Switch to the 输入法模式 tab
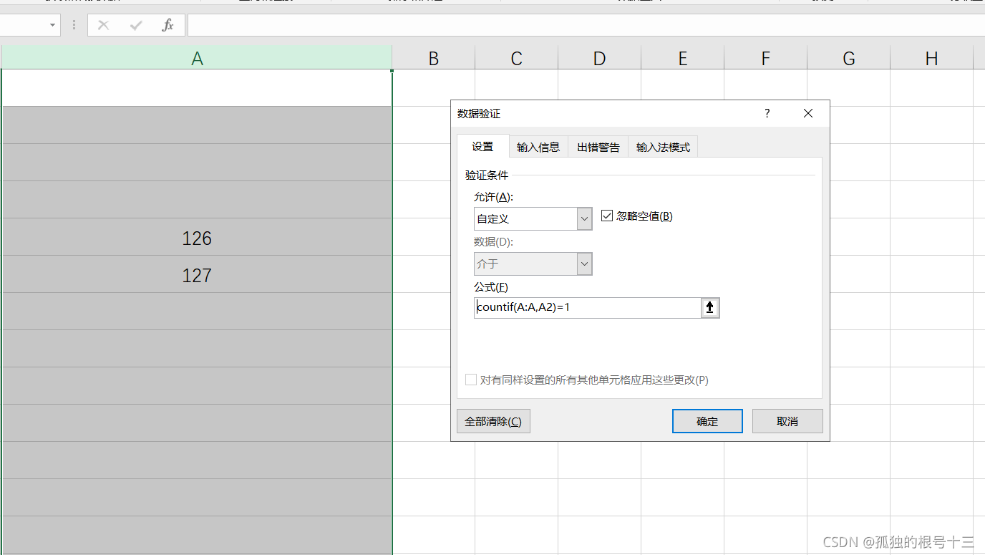 663,147
